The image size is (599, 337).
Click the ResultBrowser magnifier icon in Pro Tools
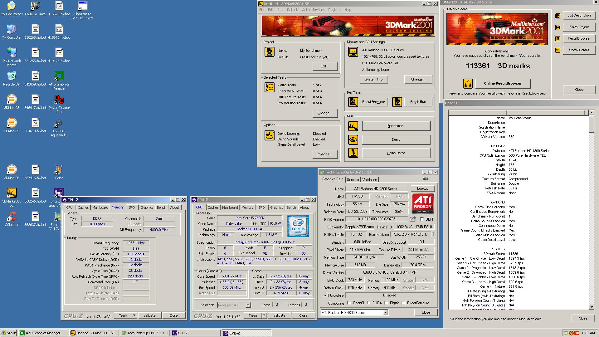coord(353,102)
